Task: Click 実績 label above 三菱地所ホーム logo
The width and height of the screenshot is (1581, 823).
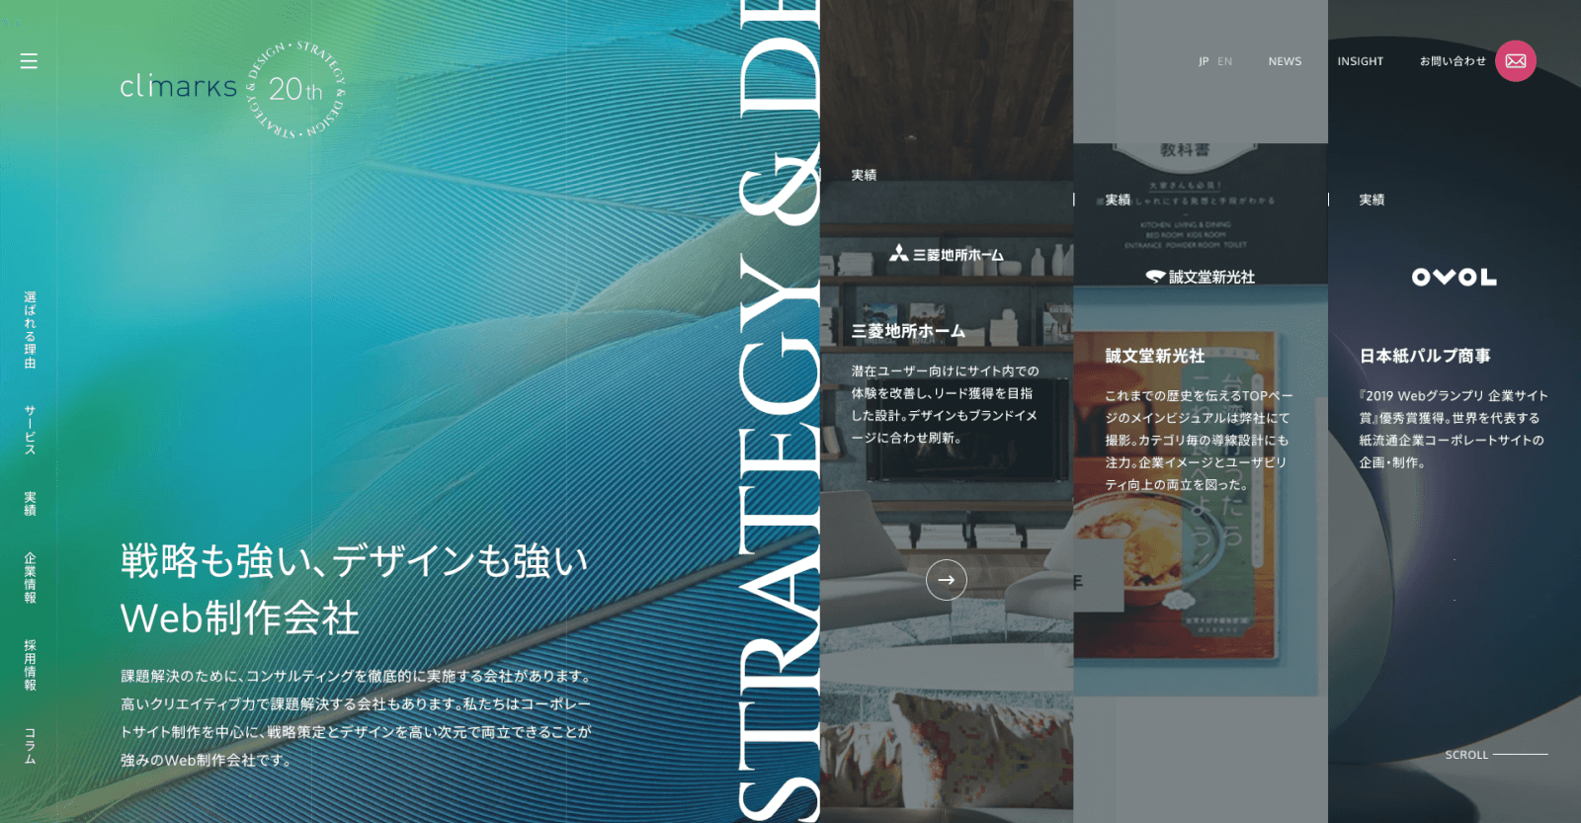Action: pyautogui.click(x=864, y=175)
